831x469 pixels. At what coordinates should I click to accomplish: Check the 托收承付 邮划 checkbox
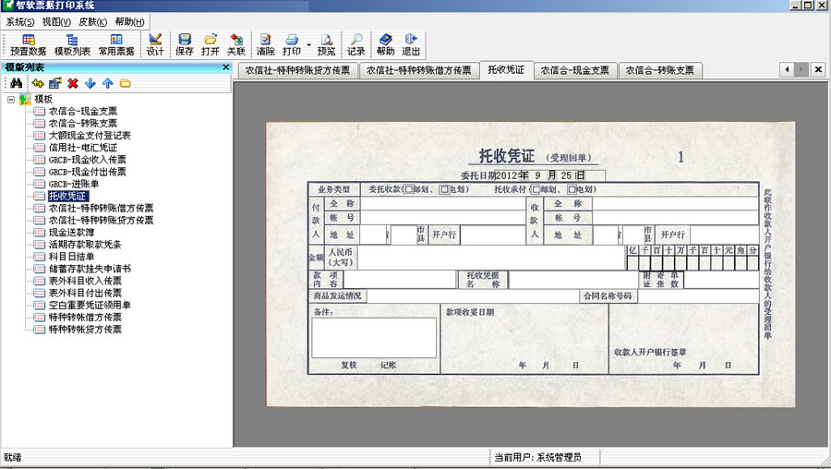point(536,189)
